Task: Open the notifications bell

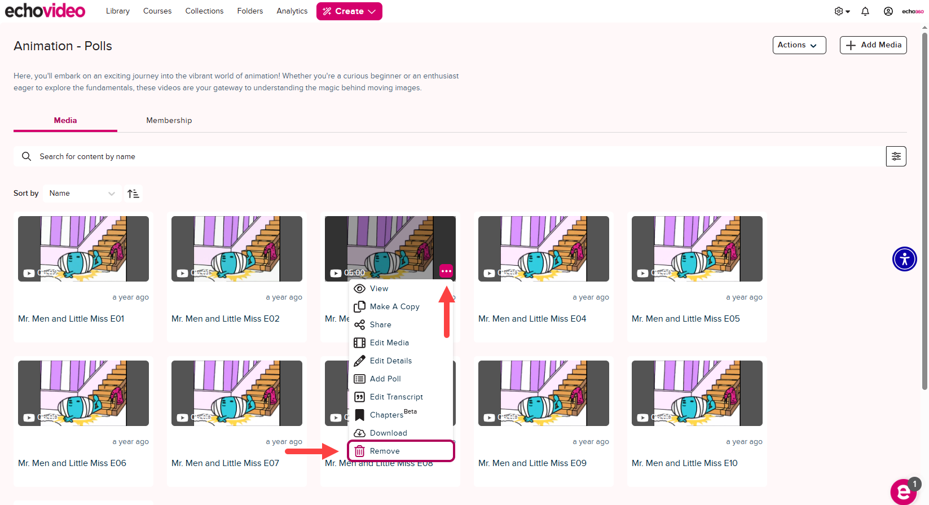Action: 865,11
